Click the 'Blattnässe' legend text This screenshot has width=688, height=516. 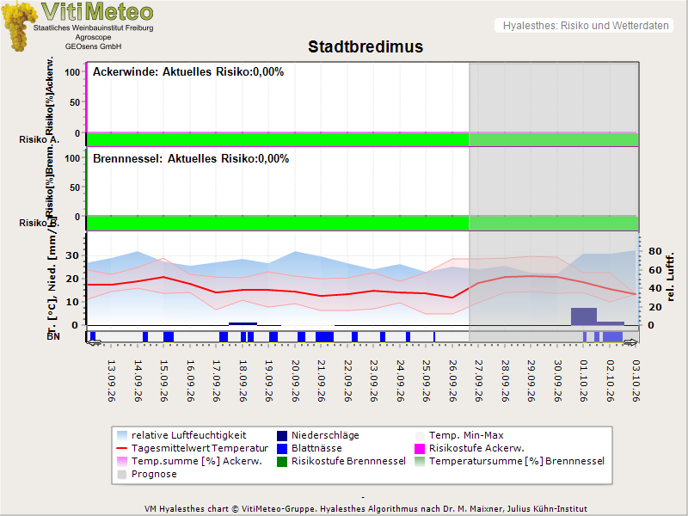click(316, 448)
